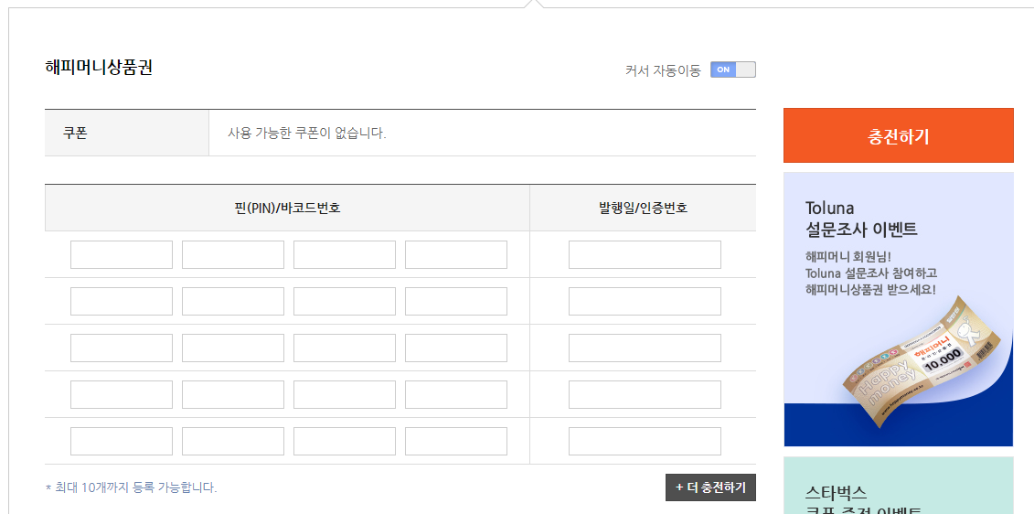The height and width of the screenshot is (514, 1034).
Task: Click fourth PIN field in row four
Action: click(455, 394)
